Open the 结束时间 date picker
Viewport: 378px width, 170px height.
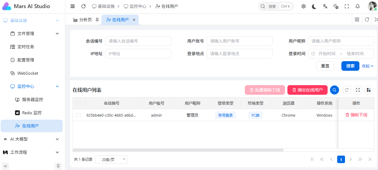tap(355, 54)
